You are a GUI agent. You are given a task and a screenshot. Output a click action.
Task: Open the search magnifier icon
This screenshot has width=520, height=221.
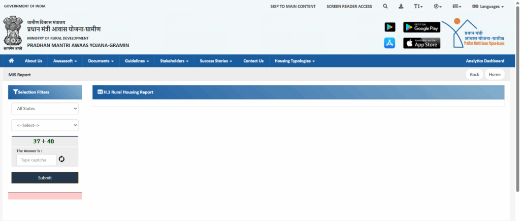click(x=385, y=7)
